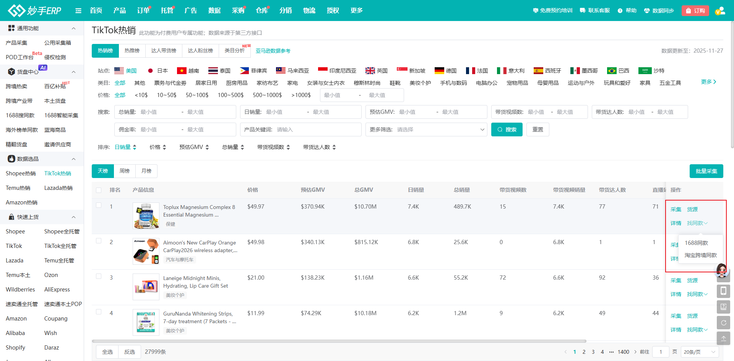Image resolution: width=734 pixels, height=361 pixels.
Task: Switch to the 周榜 ranking tab
Action: click(125, 171)
